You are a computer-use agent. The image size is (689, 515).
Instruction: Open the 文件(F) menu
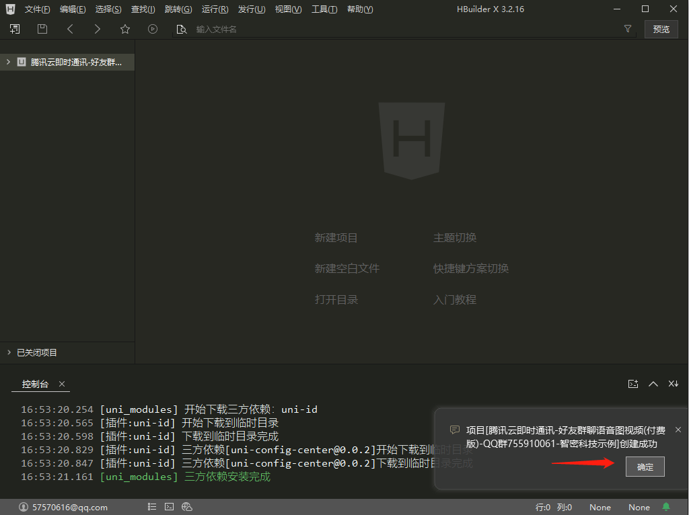[x=38, y=9]
